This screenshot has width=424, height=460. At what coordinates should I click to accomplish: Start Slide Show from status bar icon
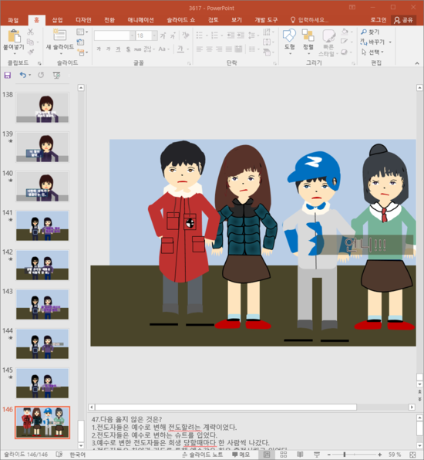(317, 455)
